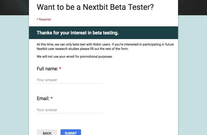
Task: Click the red "* Required" note
Action: tap(44, 19)
